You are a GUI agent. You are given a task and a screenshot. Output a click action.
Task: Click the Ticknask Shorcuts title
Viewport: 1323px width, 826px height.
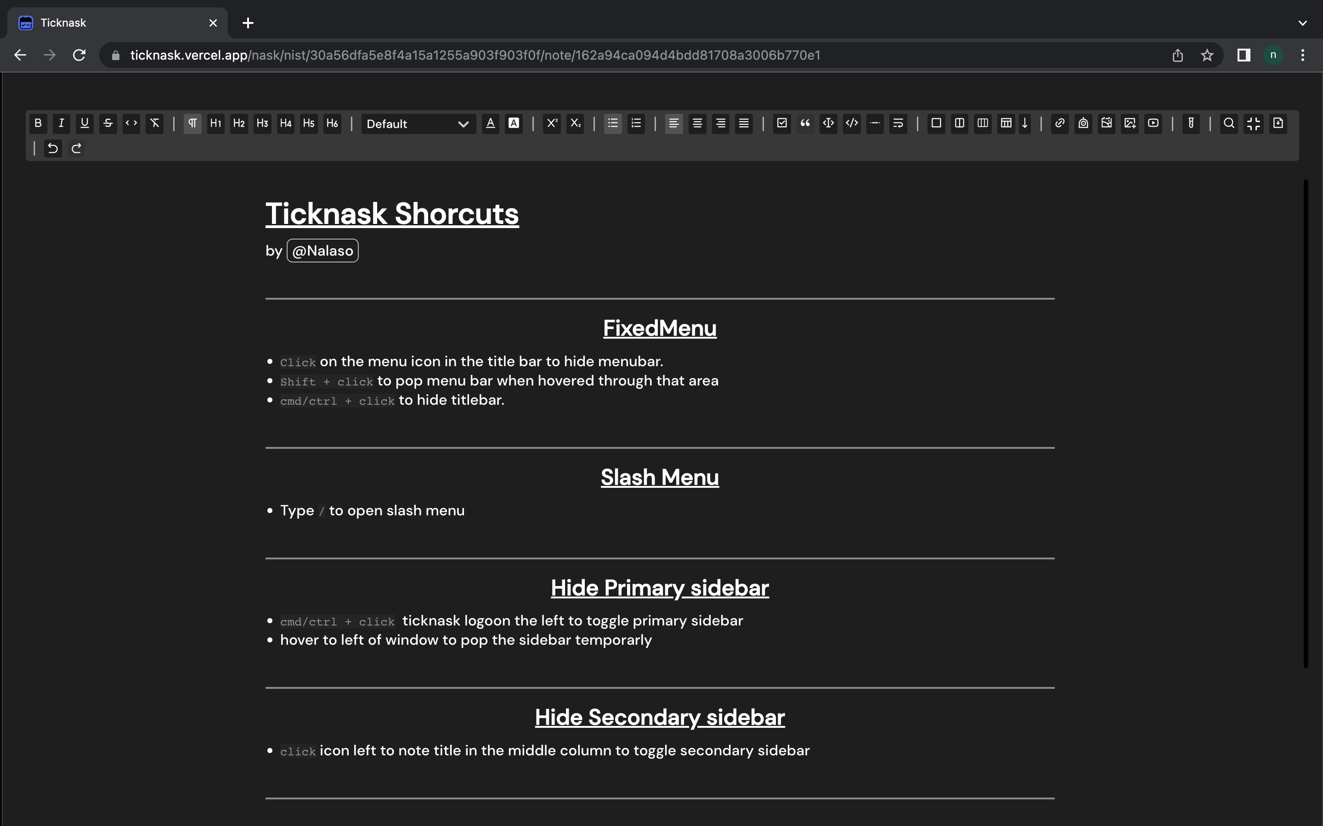click(392, 213)
